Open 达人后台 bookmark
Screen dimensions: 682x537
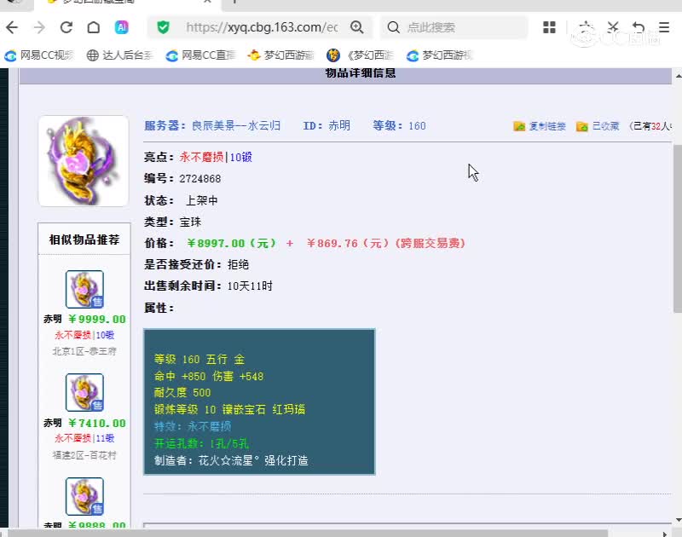(x=120, y=55)
